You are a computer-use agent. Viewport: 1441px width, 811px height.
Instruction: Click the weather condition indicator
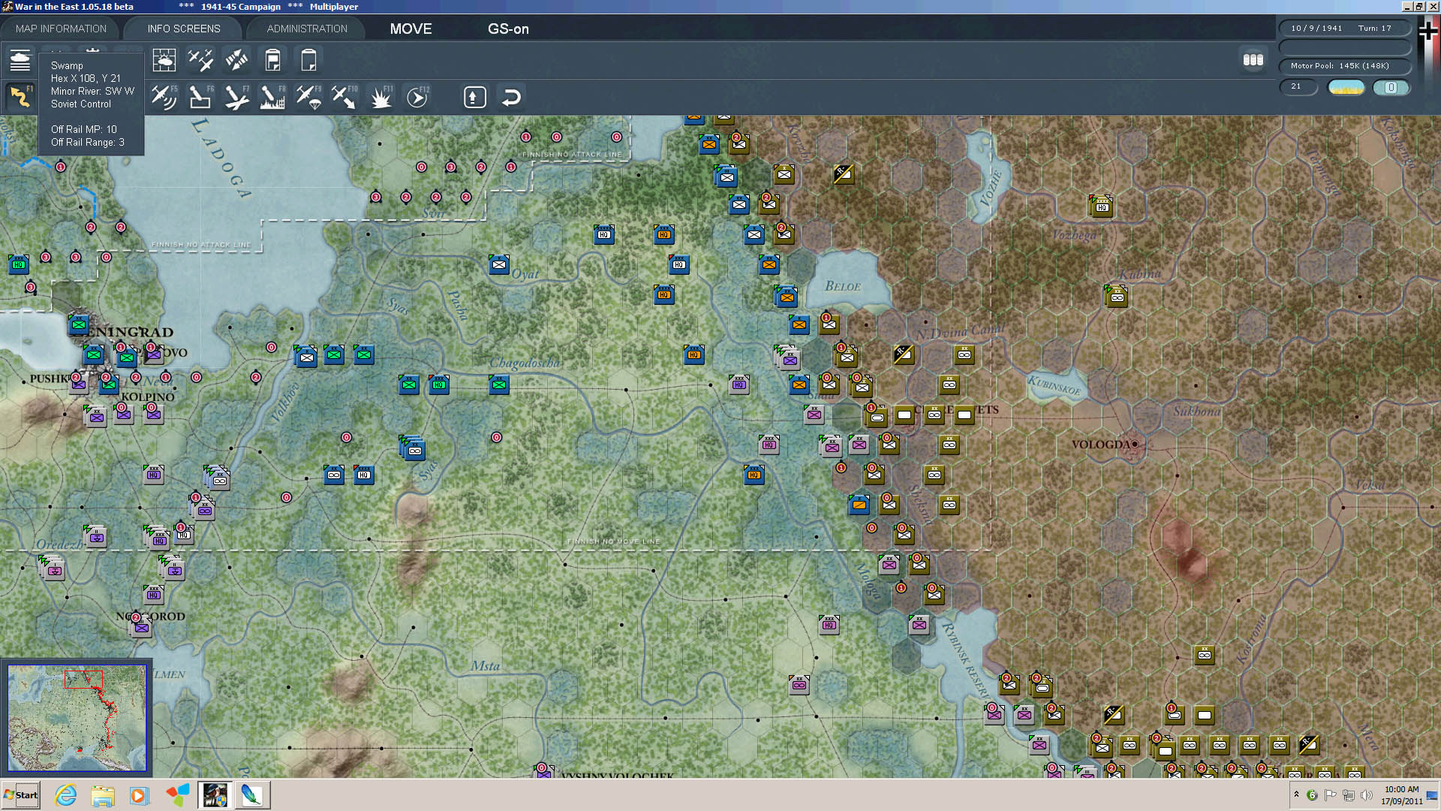pos(1346,87)
